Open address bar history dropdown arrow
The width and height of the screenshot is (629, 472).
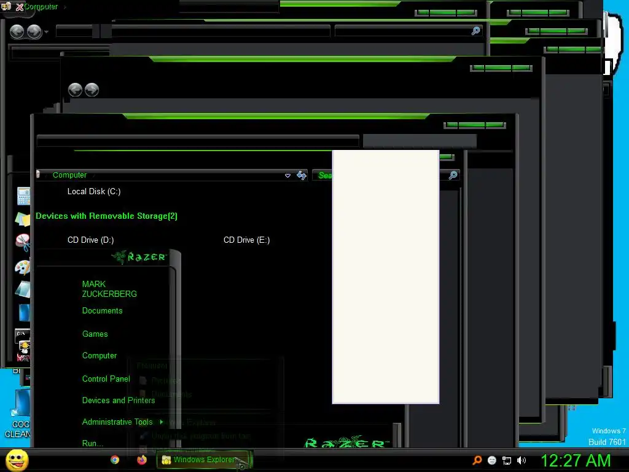(287, 175)
